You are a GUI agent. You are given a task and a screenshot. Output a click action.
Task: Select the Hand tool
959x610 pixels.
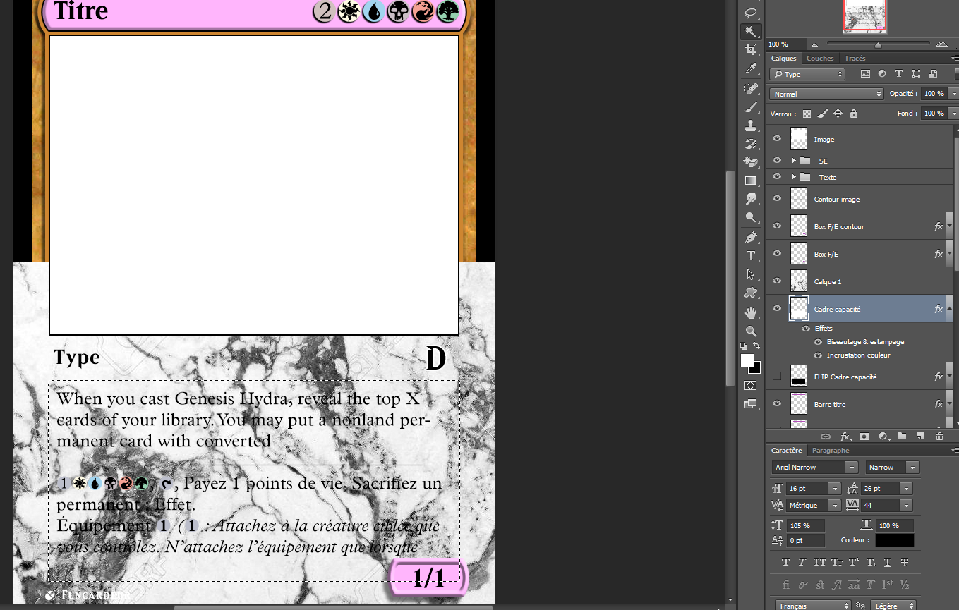[x=751, y=312]
